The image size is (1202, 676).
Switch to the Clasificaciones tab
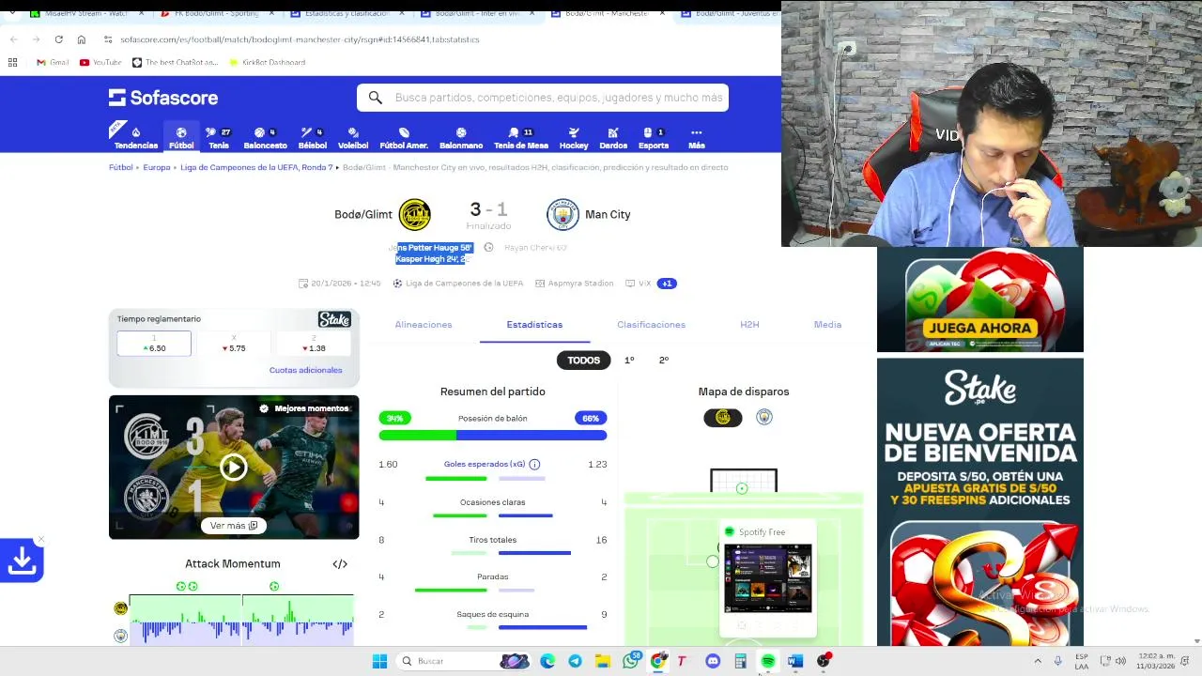tap(651, 325)
